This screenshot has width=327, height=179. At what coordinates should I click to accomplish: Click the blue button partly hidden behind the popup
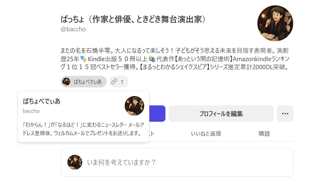[x=157, y=113]
